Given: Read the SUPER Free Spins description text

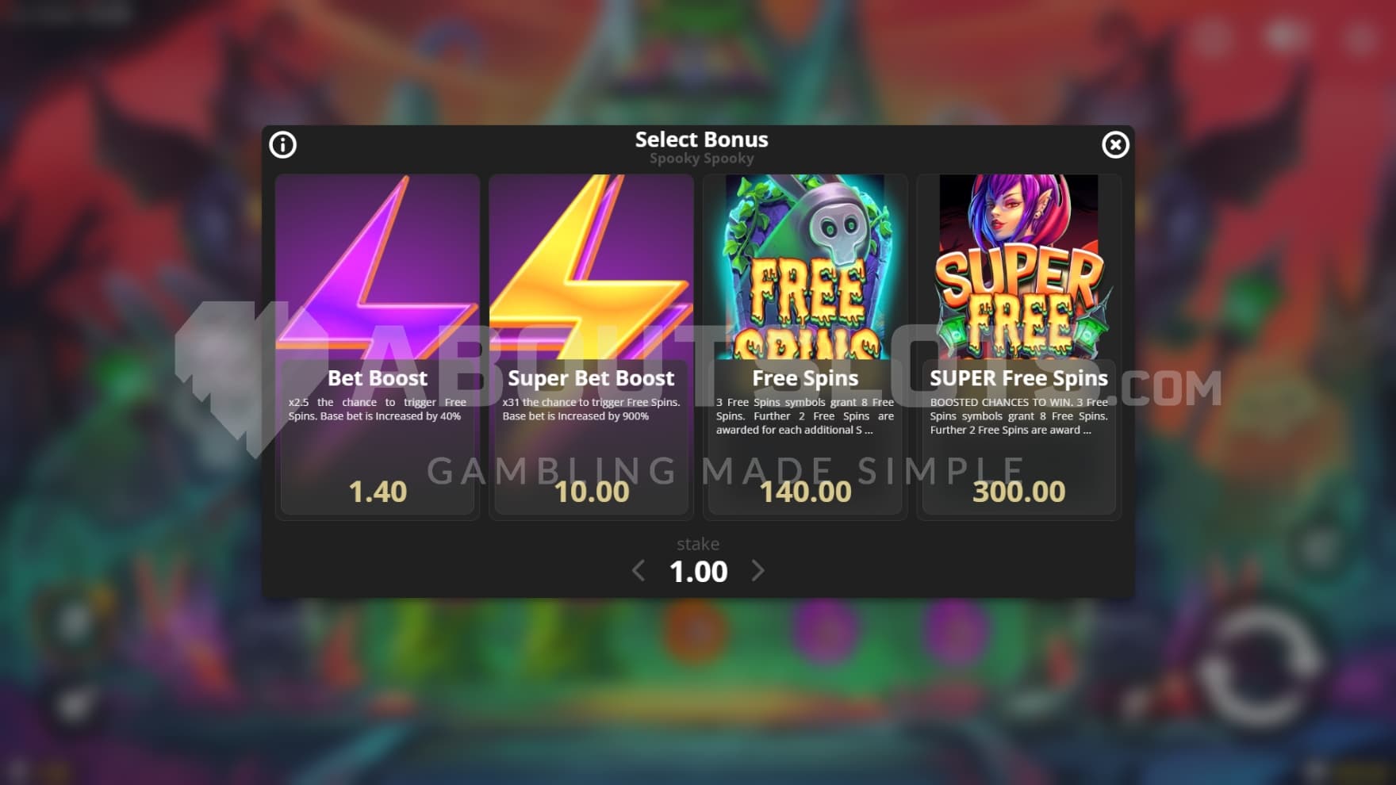Looking at the screenshot, I should coord(1019,416).
